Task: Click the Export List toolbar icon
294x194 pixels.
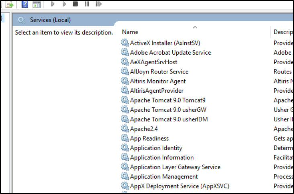Action: coord(10,4)
